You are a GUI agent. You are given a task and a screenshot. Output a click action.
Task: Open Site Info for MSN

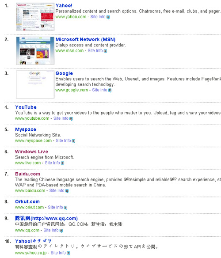tap(95, 51)
